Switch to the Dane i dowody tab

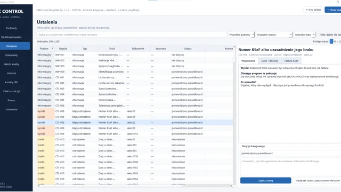pyautogui.click(x=270, y=61)
